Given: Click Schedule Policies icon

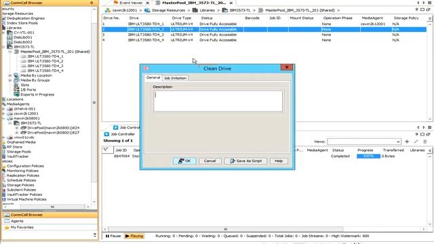Looking at the screenshot, I should point(4,180).
